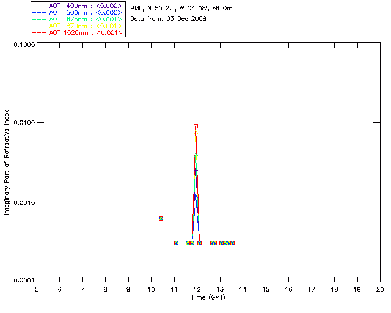This screenshot has width=391, height=313.
Task: Click the 0.0010 y-axis tick label
Action: 24,202
